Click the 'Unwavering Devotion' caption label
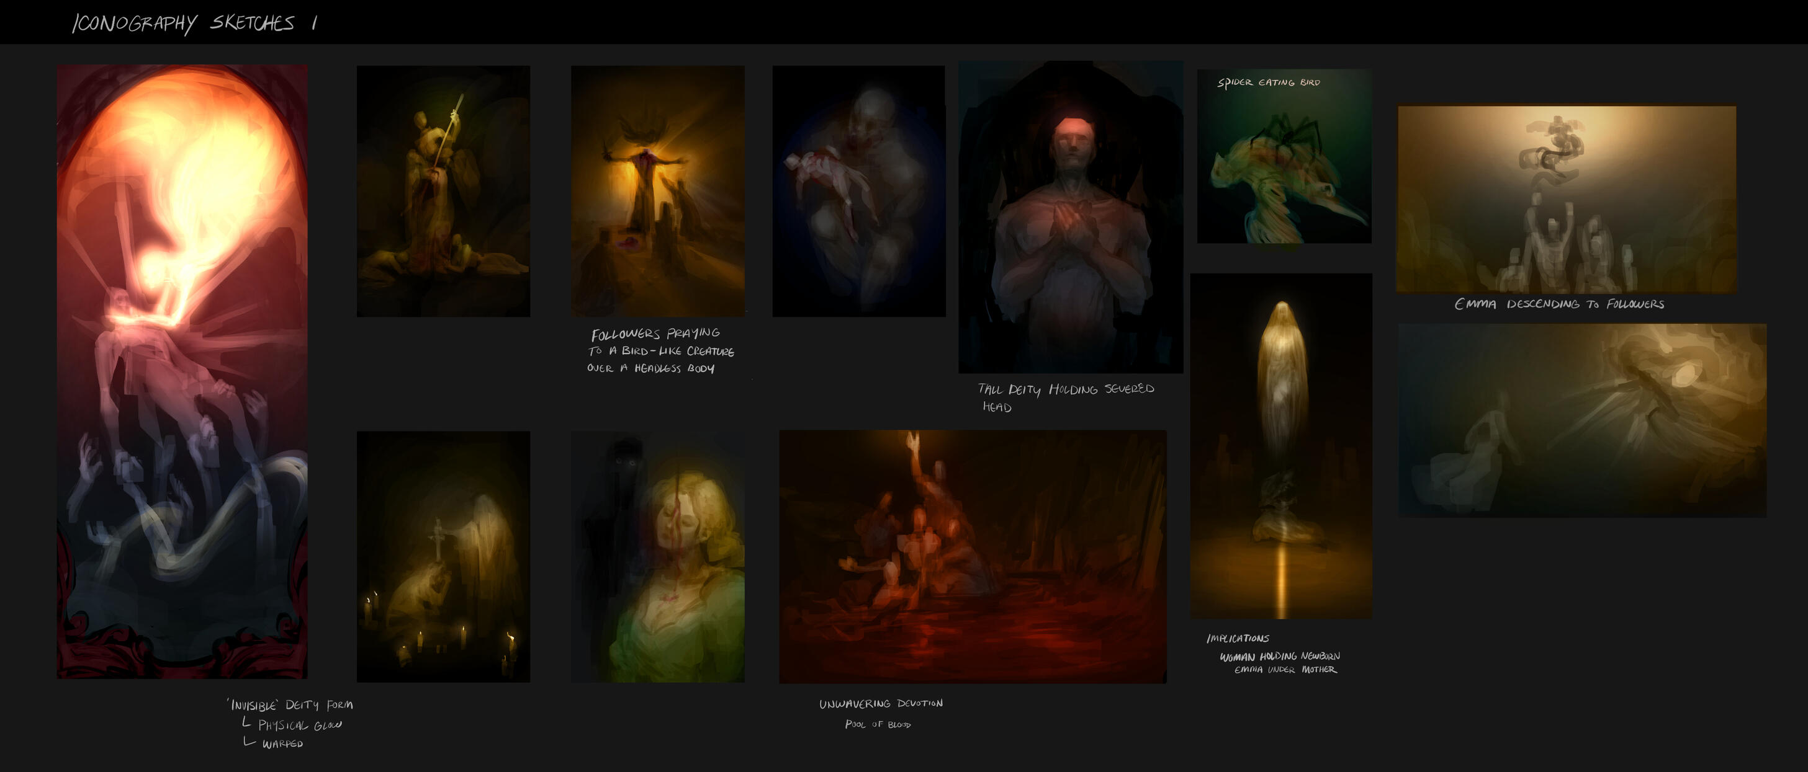 (x=881, y=703)
